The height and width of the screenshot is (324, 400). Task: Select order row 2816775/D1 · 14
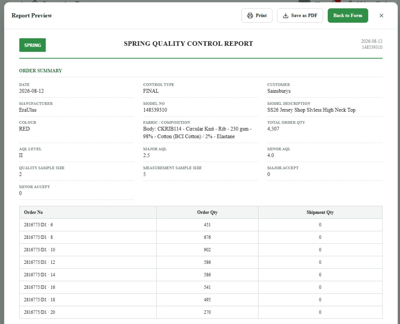pyautogui.click(x=201, y=275)
